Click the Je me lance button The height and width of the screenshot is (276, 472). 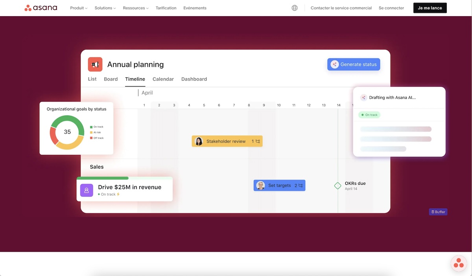pos(430,7)
